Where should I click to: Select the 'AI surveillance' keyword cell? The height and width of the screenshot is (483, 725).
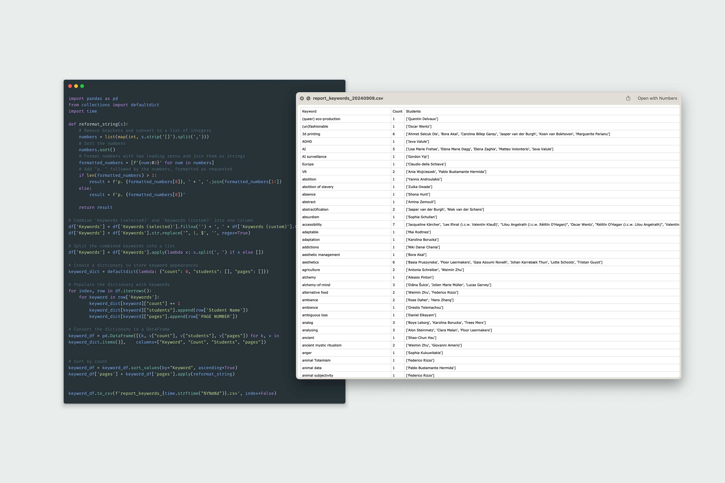(314, 157)
